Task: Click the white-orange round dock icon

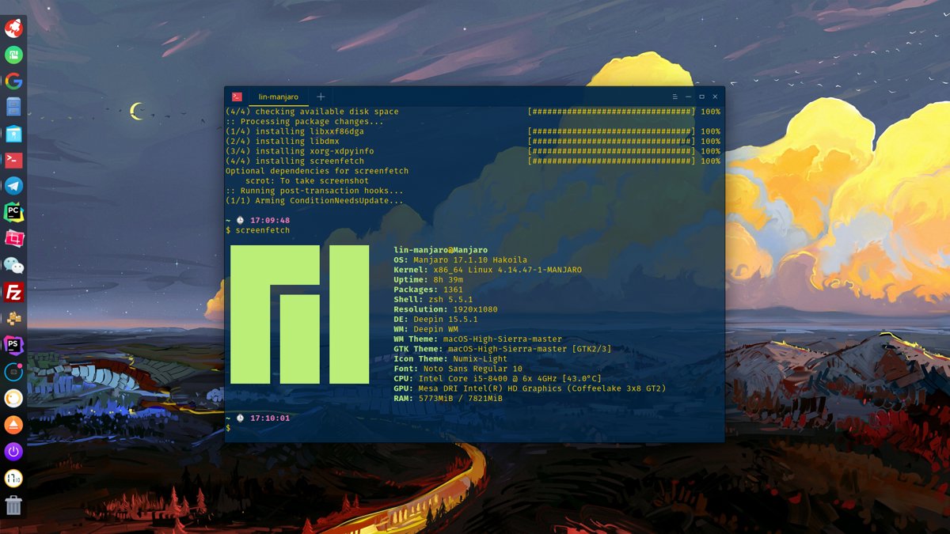Action: 13,398
